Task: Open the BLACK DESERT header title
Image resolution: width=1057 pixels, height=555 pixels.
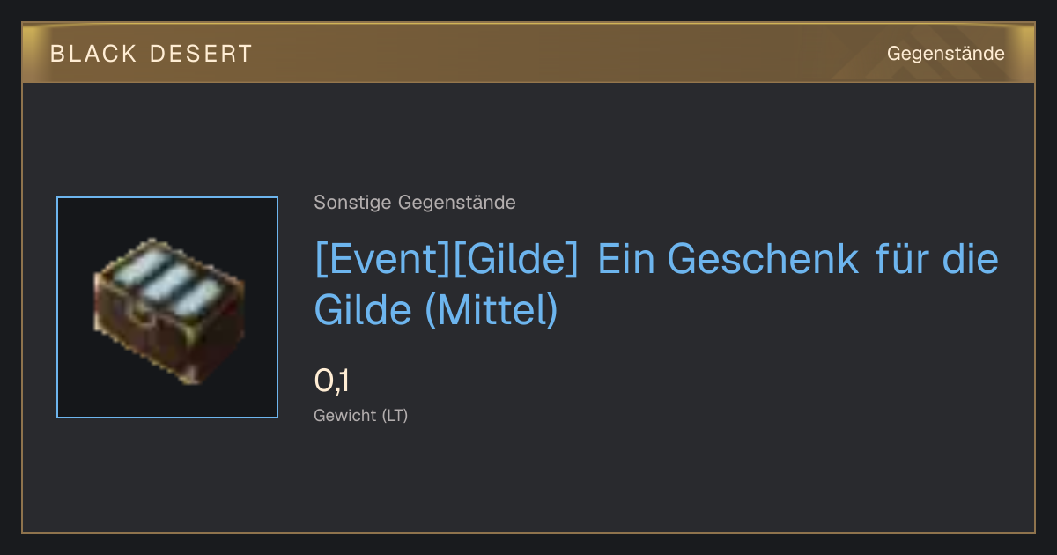Action: 152,54
